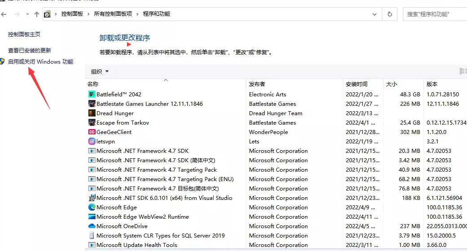Click the Dread Hunger game icon

pyautogui.click(x=92, y=113)
